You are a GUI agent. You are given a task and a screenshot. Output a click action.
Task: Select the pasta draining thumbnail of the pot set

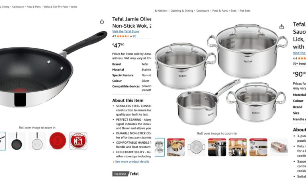pyautogui.click(x=176, y=147)
